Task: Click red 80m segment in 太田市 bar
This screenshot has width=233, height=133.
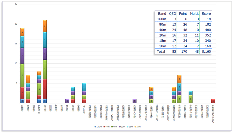Action: tap(45, 89)
